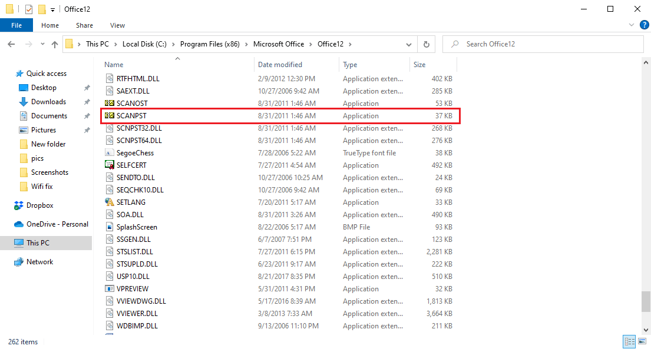The width and height of the screenshot is (651, 349).
Task: Open the Screenshots folder in sidebar
Action: 49,172
